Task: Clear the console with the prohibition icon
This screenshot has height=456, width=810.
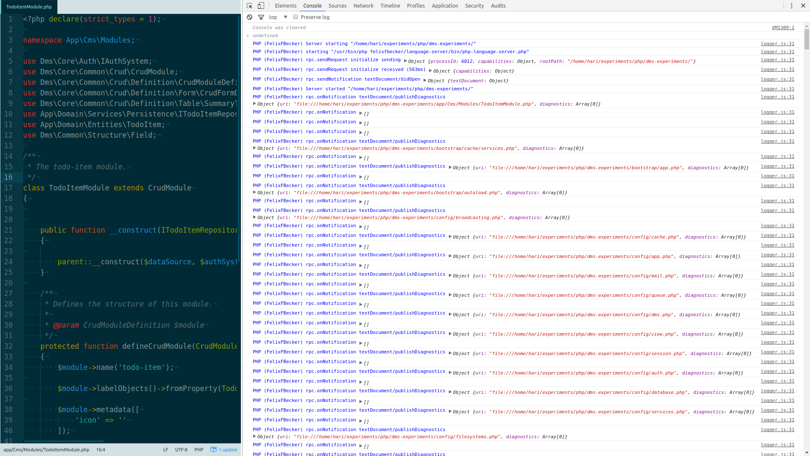Action: click(x=249, y=17)
